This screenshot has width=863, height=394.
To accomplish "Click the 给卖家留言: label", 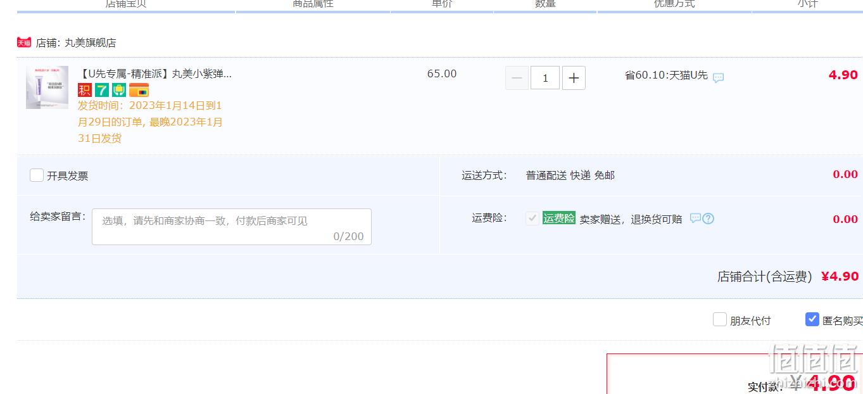I will tap(58, 216).
